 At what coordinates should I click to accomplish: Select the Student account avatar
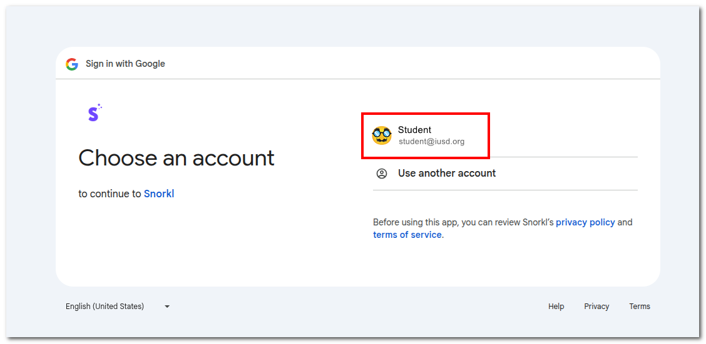[381, 135]
